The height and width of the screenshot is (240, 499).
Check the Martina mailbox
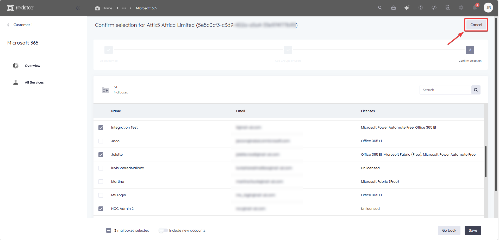pos(101,182)
